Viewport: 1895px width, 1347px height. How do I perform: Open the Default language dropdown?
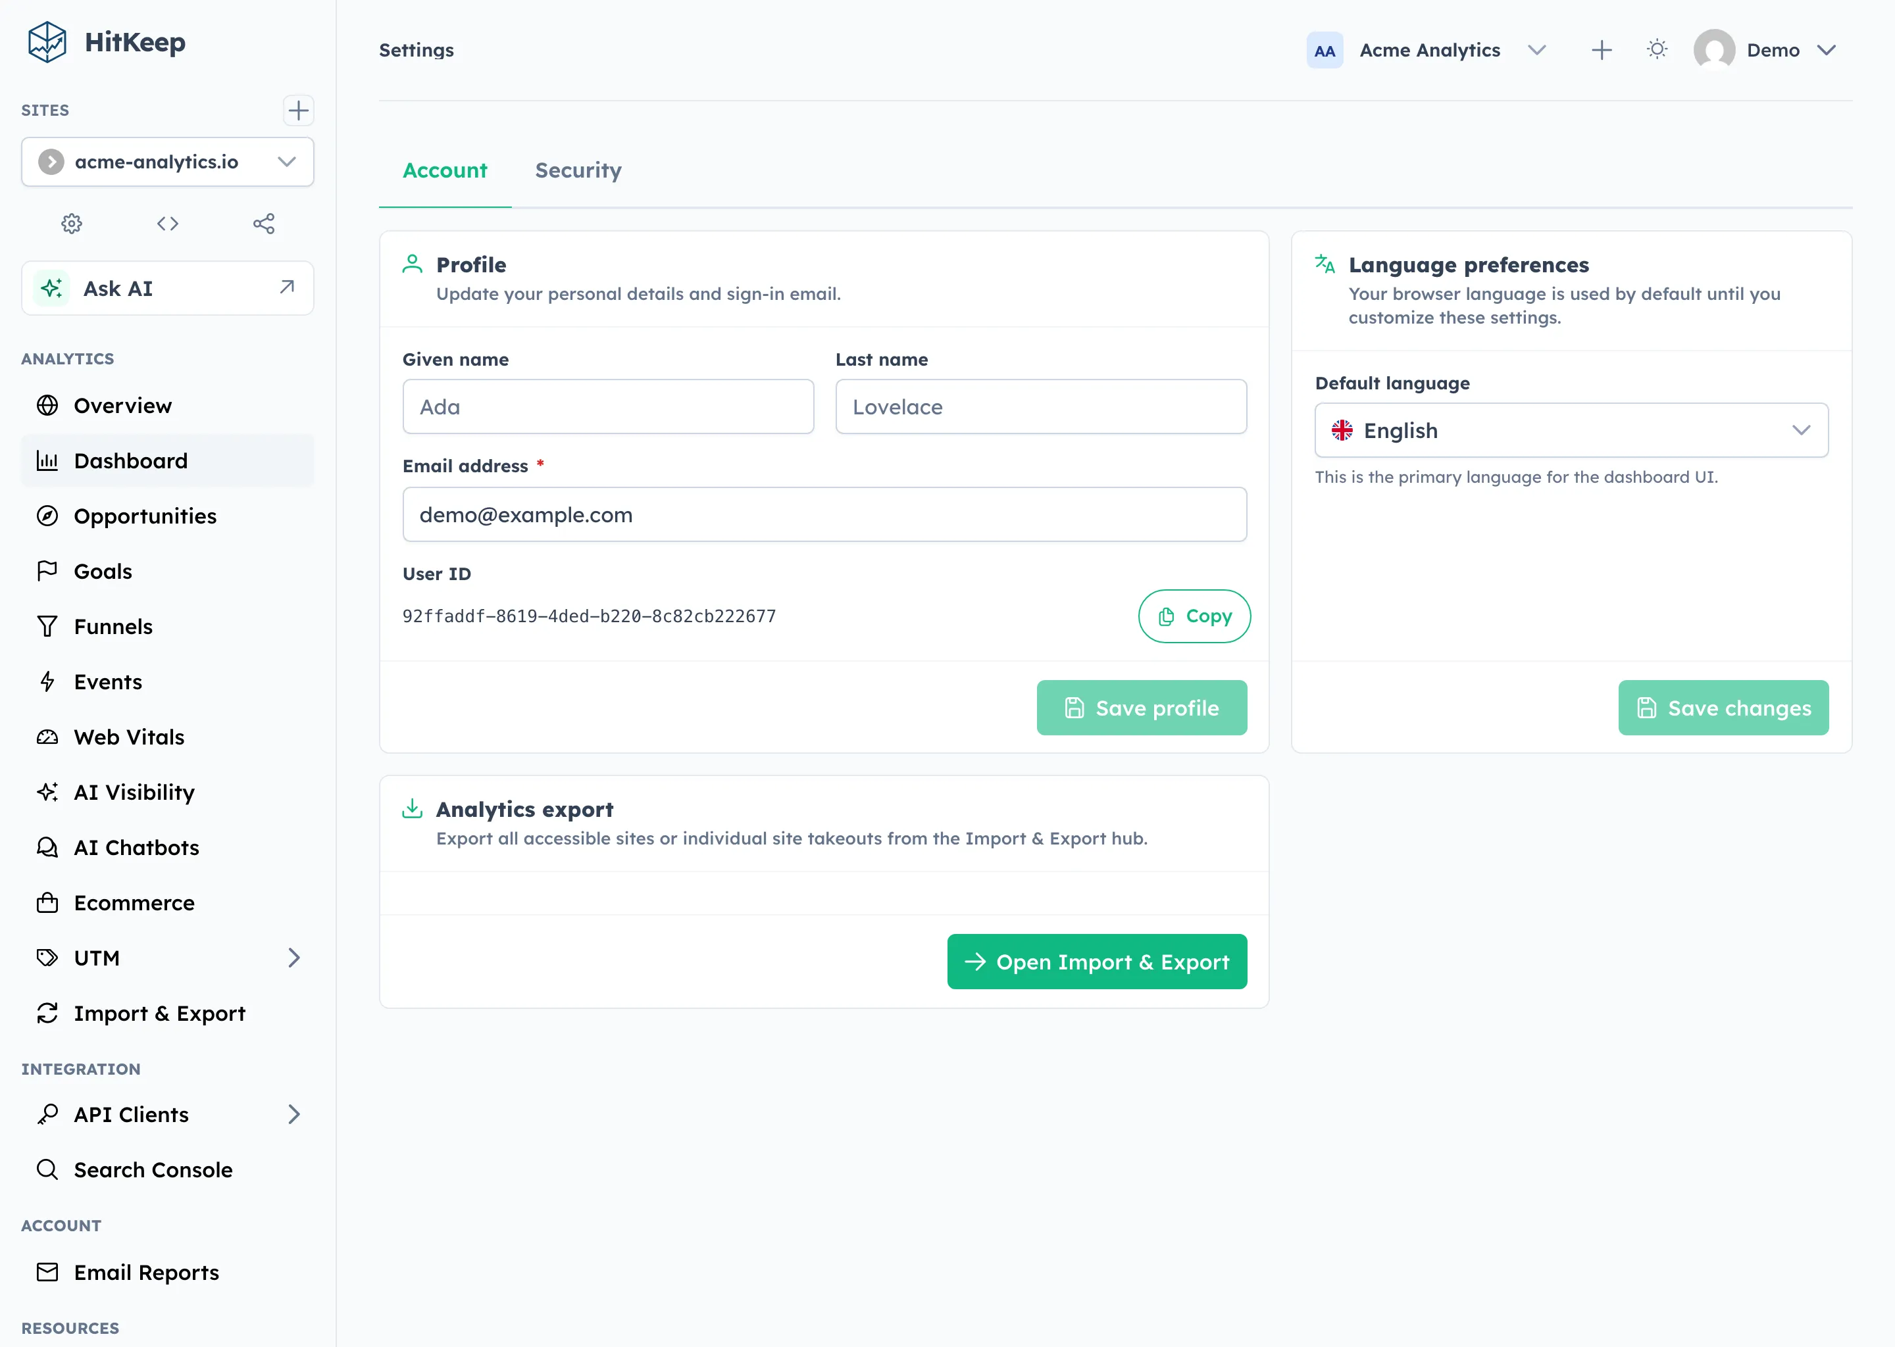point(1571,429)
